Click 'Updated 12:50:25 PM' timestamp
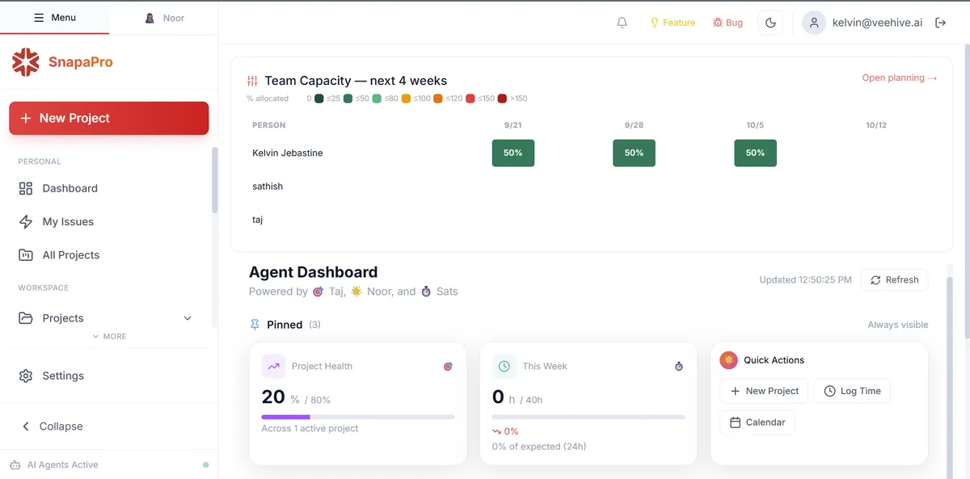Image resolution: width=970 pixels, height=479 pixels. click(805, 280)
